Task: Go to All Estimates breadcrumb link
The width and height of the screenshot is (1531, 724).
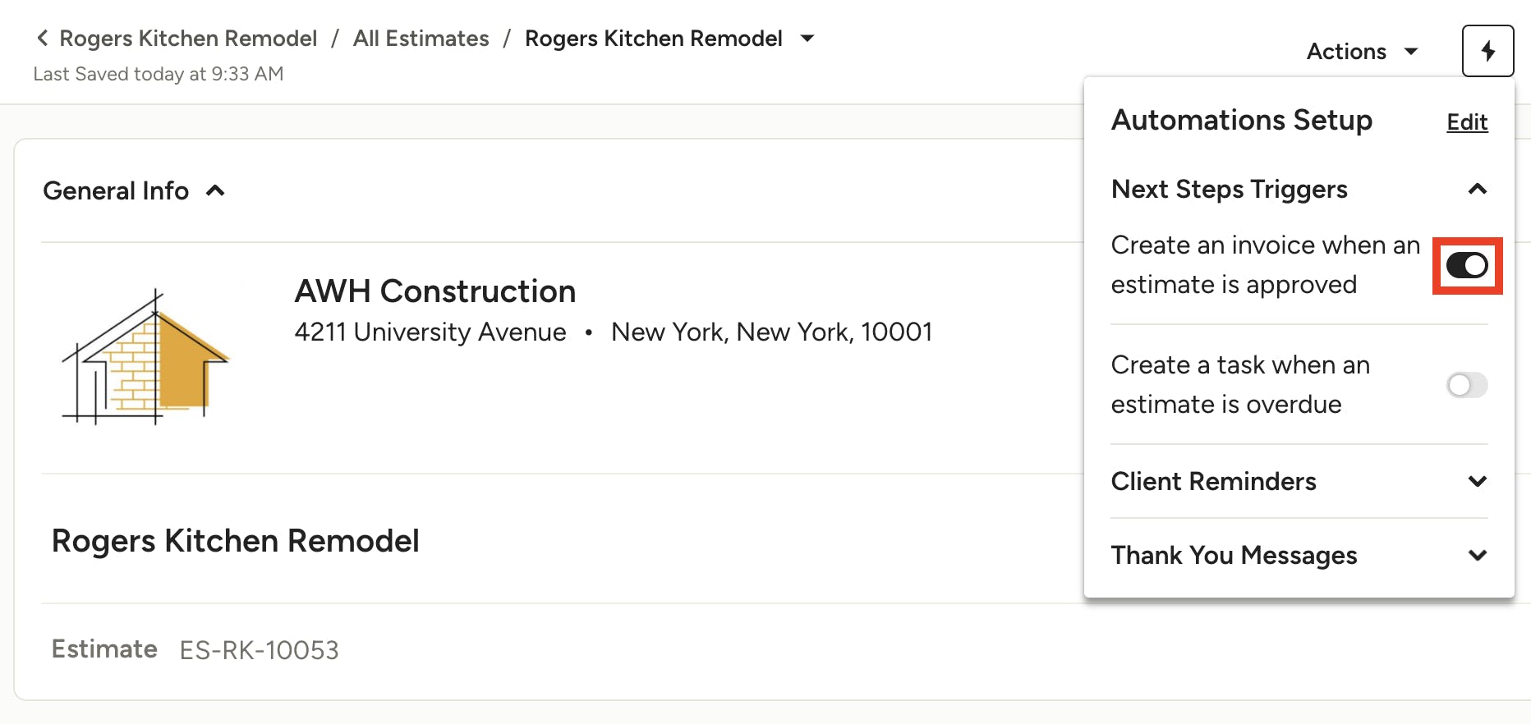Action: coord(421,39)
